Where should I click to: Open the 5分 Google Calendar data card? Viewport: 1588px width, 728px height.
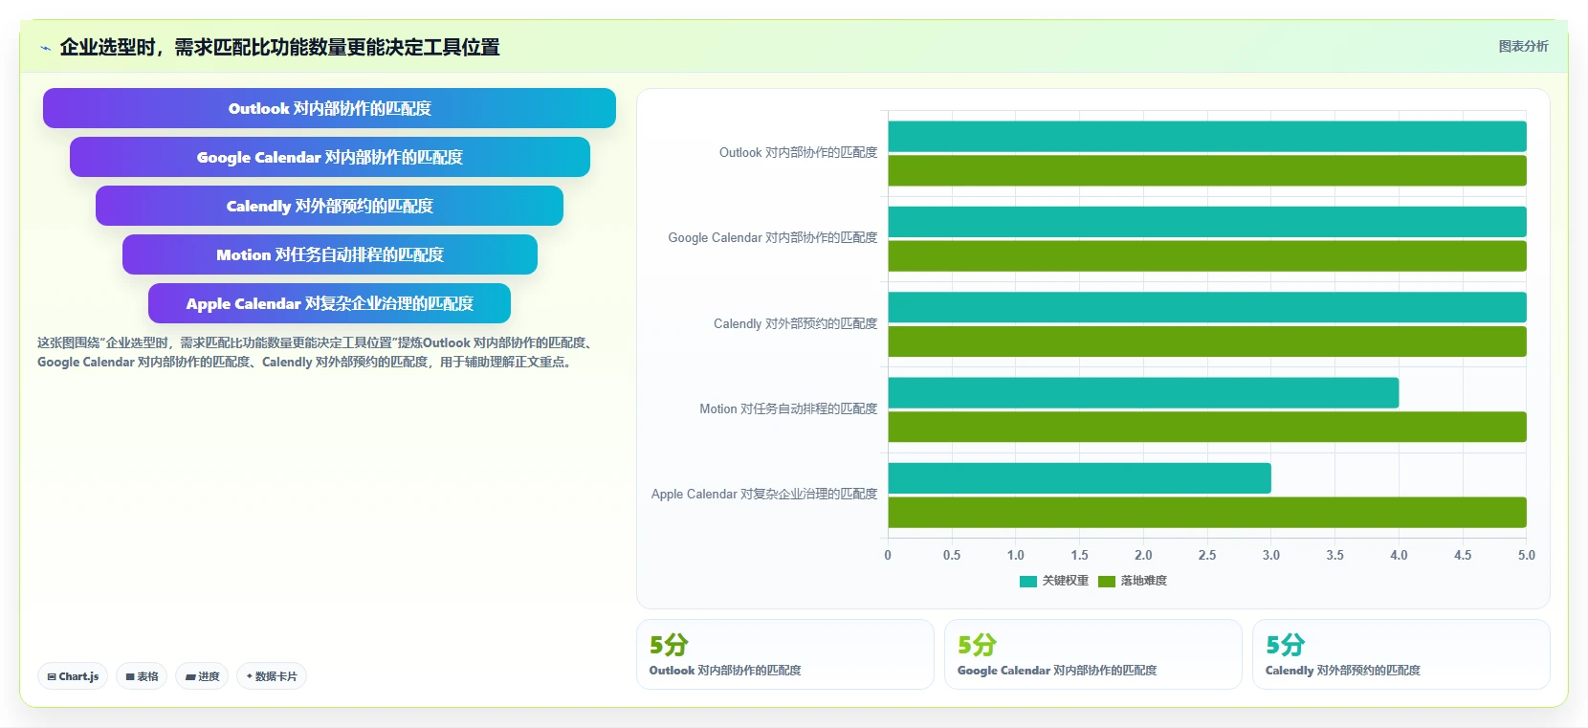click(x=1093, y=654)
